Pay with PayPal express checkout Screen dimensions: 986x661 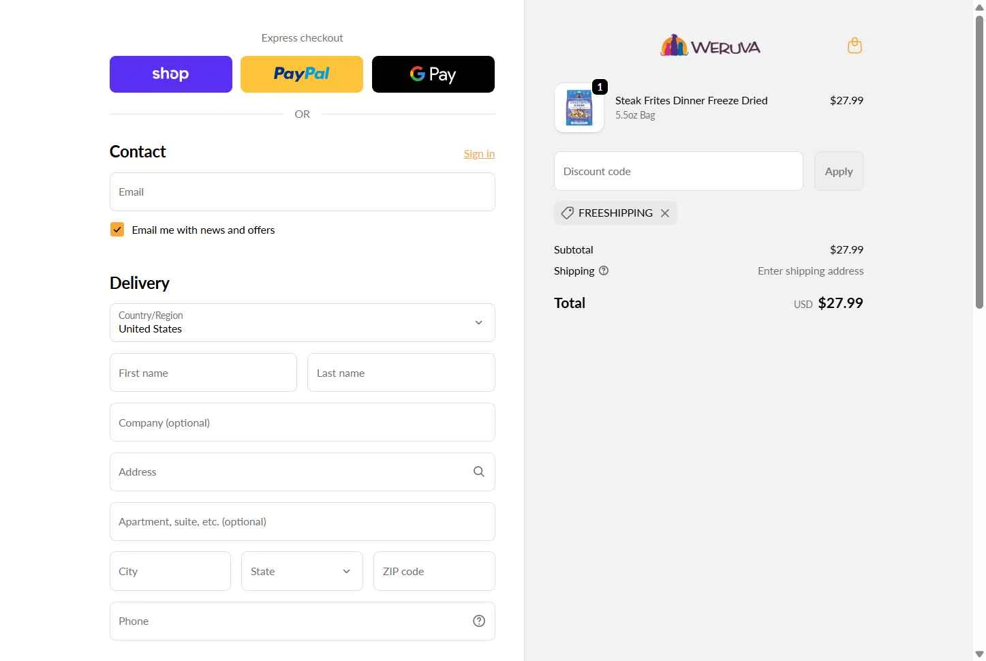(x=302, y=74)
